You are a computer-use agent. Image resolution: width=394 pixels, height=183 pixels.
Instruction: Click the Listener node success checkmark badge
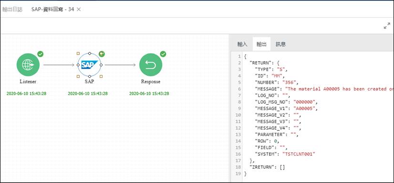point(40,54)
